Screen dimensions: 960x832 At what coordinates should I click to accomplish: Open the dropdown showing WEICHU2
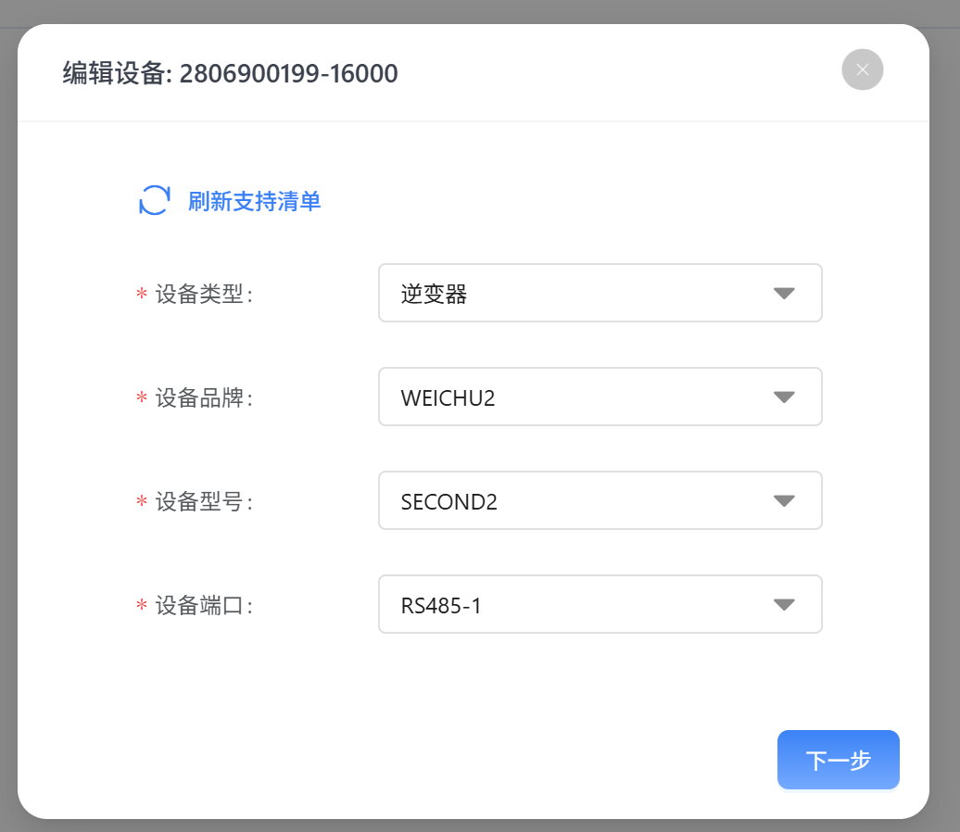(575, 397)
